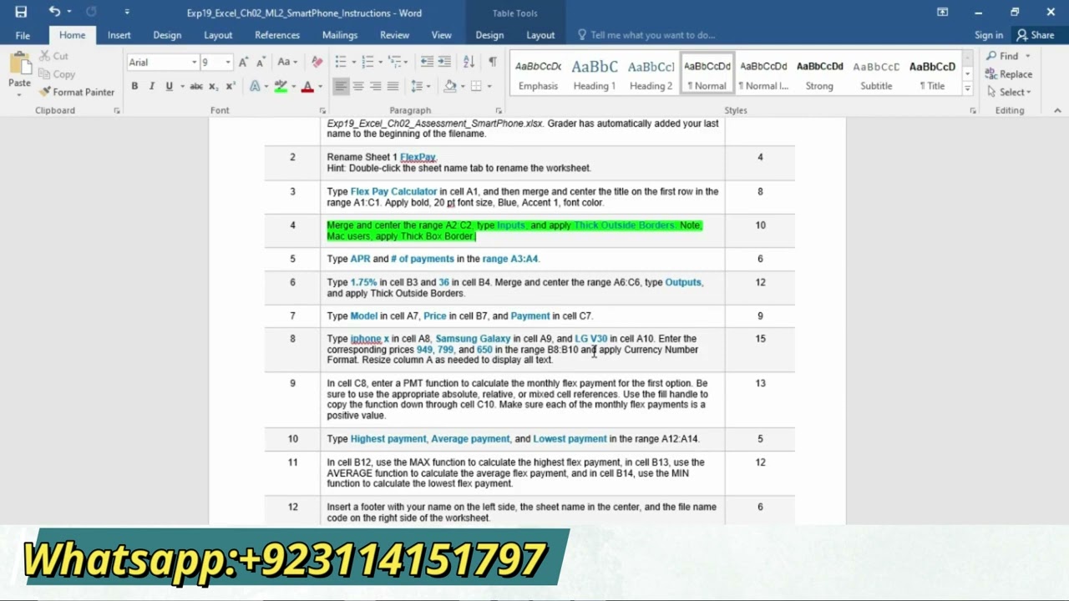The image size is (1069, 601).
Task: Open the font color picker arrow
Action: point(318,86)
